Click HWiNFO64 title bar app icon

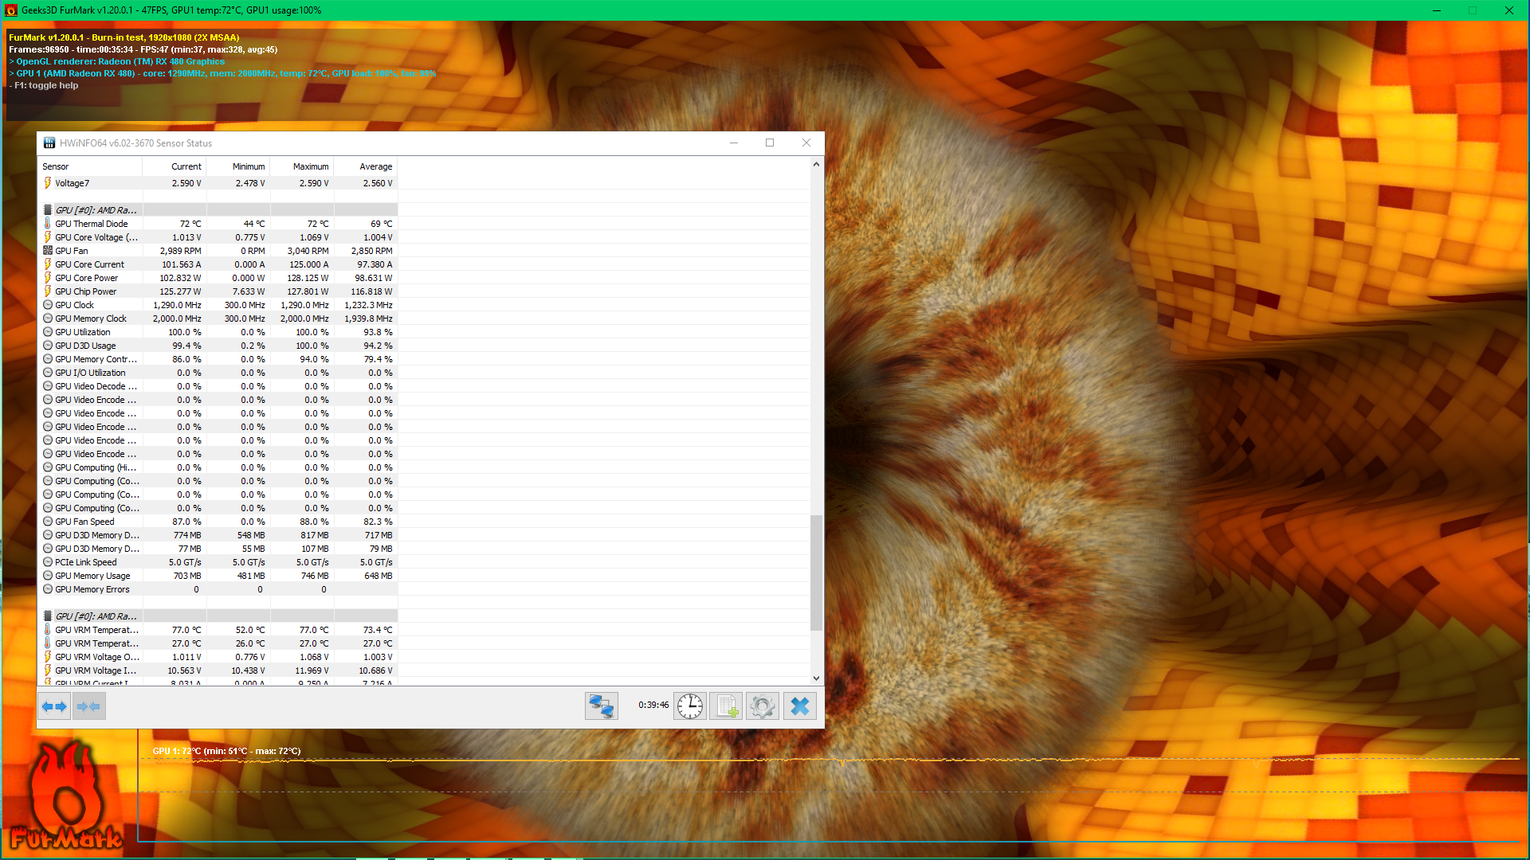click(49, 143)
